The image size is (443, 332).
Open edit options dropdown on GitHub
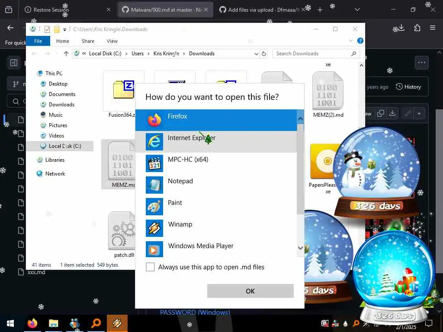pyautogui.click(x=419, y=114)
